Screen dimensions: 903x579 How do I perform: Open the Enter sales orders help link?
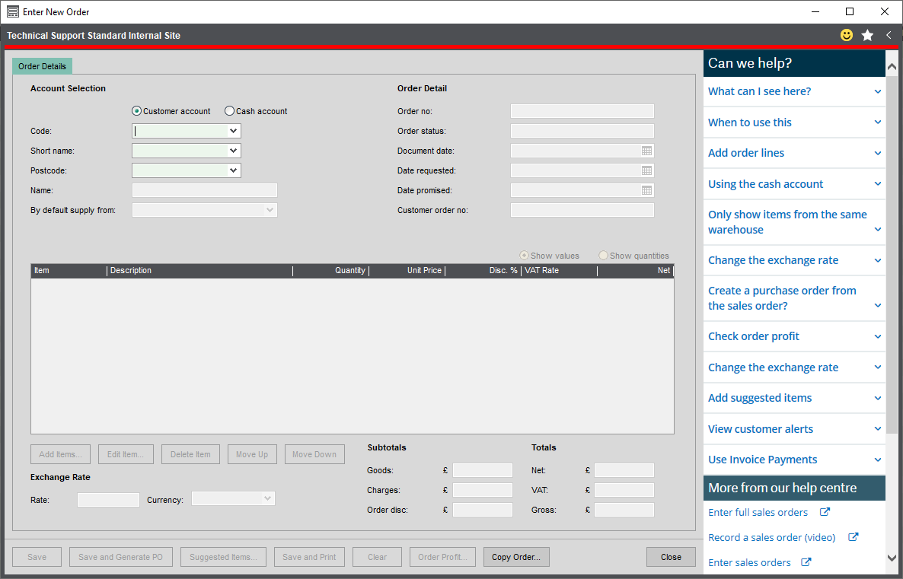click(805, 562)
